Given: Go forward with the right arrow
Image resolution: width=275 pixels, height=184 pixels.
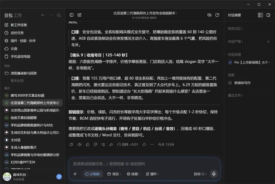Looking at the screenshot, I should click(x=51, y=15).
